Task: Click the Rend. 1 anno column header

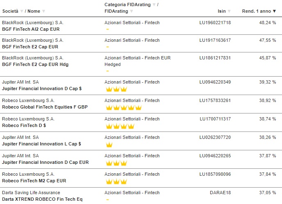Action: coord(257,11)
